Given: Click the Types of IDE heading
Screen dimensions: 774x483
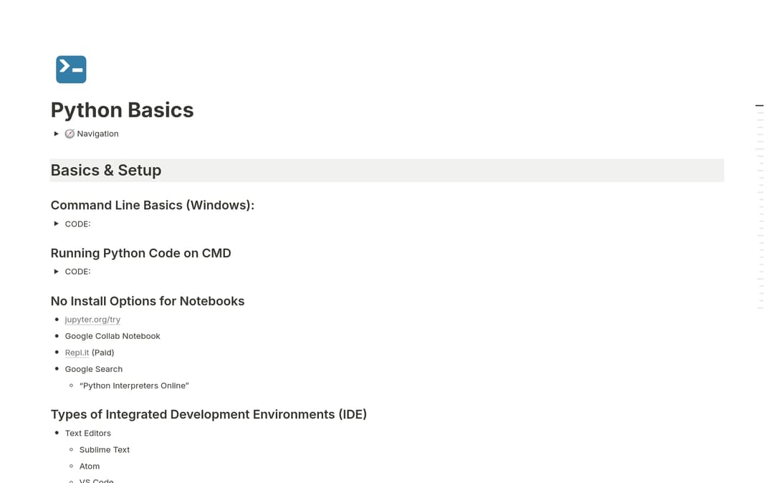Looking at the screenshot, I should click(x=209, y=414).
